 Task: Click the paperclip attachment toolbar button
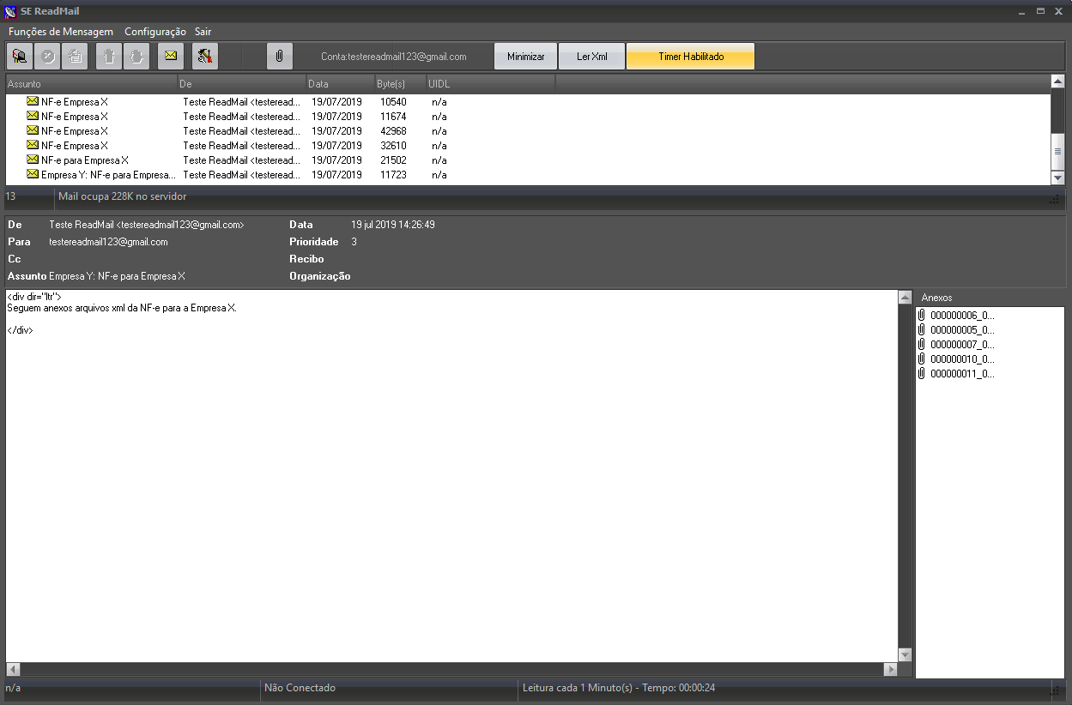pos(280,57)
